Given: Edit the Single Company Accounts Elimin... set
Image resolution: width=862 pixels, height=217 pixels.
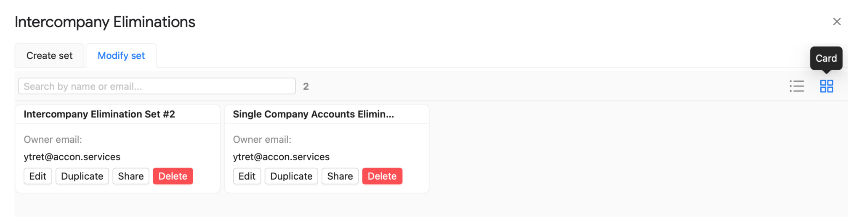Looking at the screenshot, I should pos(247,176).
